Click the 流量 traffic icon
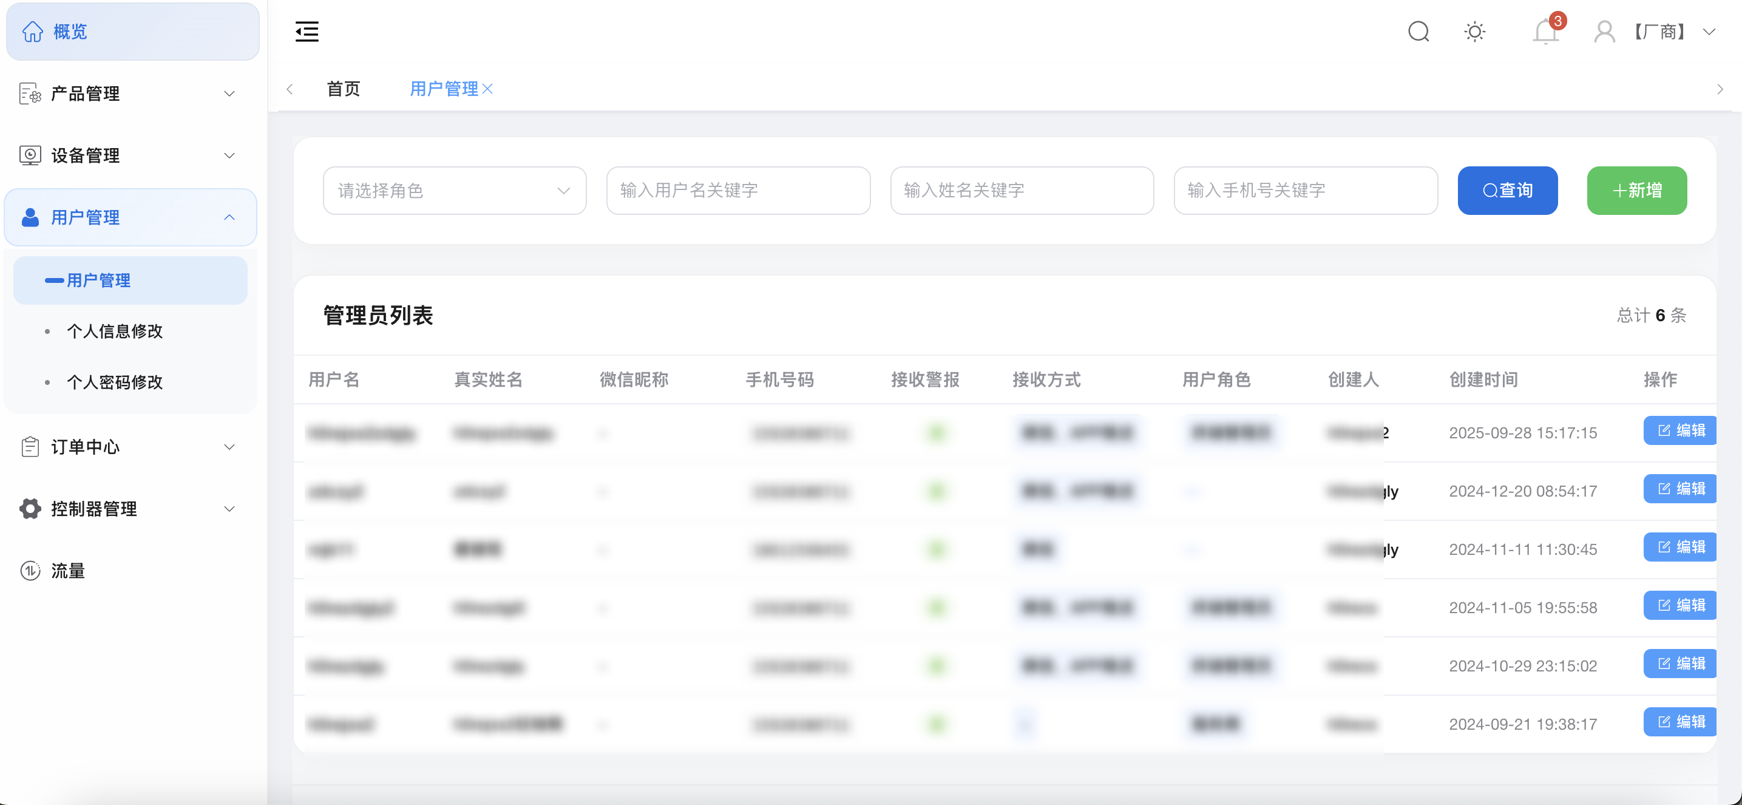 click(x=30, y=571)
